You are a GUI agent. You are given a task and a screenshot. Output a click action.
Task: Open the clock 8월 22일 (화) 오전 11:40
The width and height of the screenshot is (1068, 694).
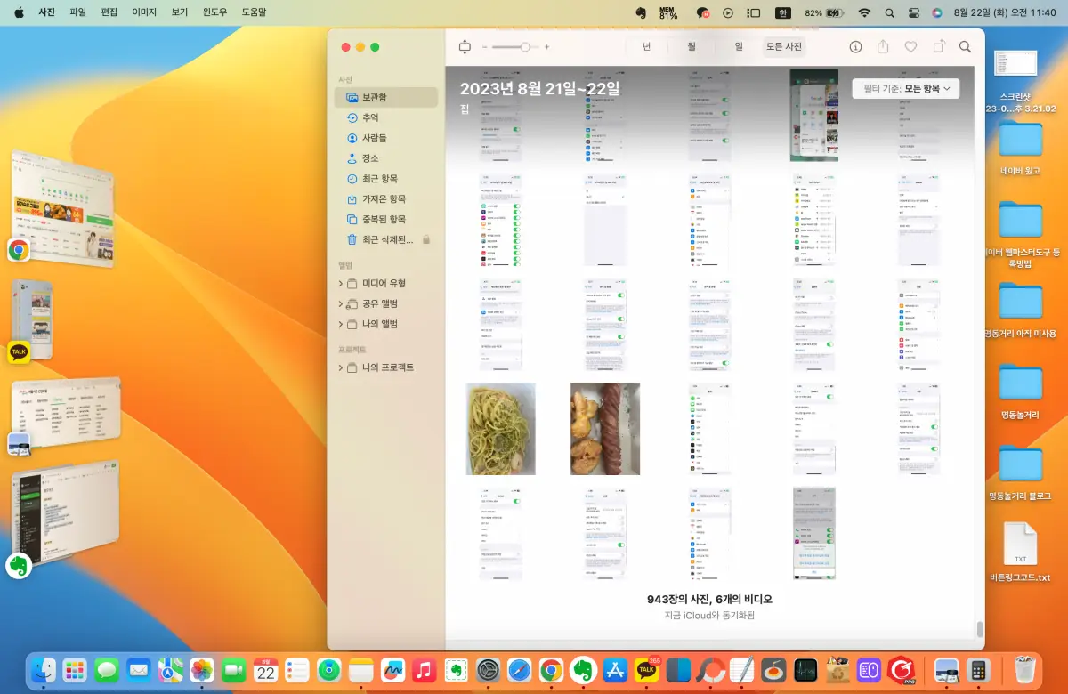tap(1005, 13)
